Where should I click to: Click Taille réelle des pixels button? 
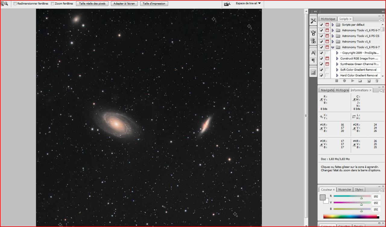(92, 4)
